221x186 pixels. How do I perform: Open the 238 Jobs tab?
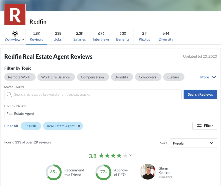point(58,37)
